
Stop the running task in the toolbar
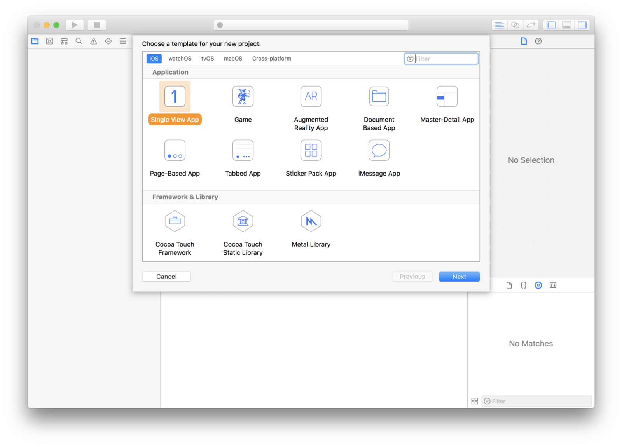pyautogui.click(x=97, y=25)
